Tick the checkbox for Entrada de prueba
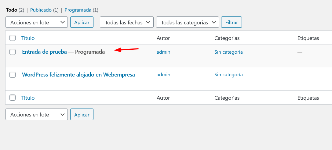332x150 pixels. (13, 52)
